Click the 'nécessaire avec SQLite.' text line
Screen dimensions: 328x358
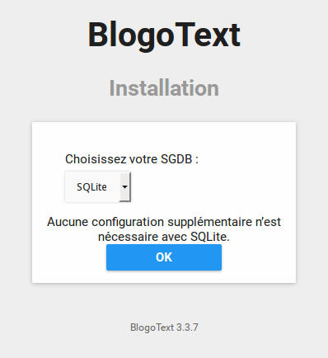tap(164, 237)
